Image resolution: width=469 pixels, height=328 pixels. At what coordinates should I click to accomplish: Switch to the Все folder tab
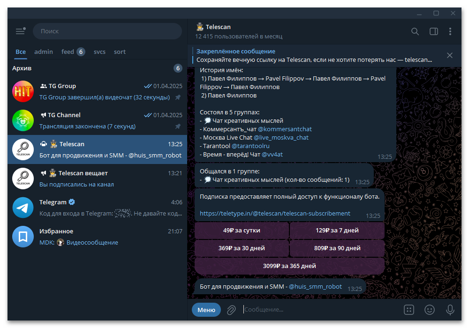click(21, 52)
